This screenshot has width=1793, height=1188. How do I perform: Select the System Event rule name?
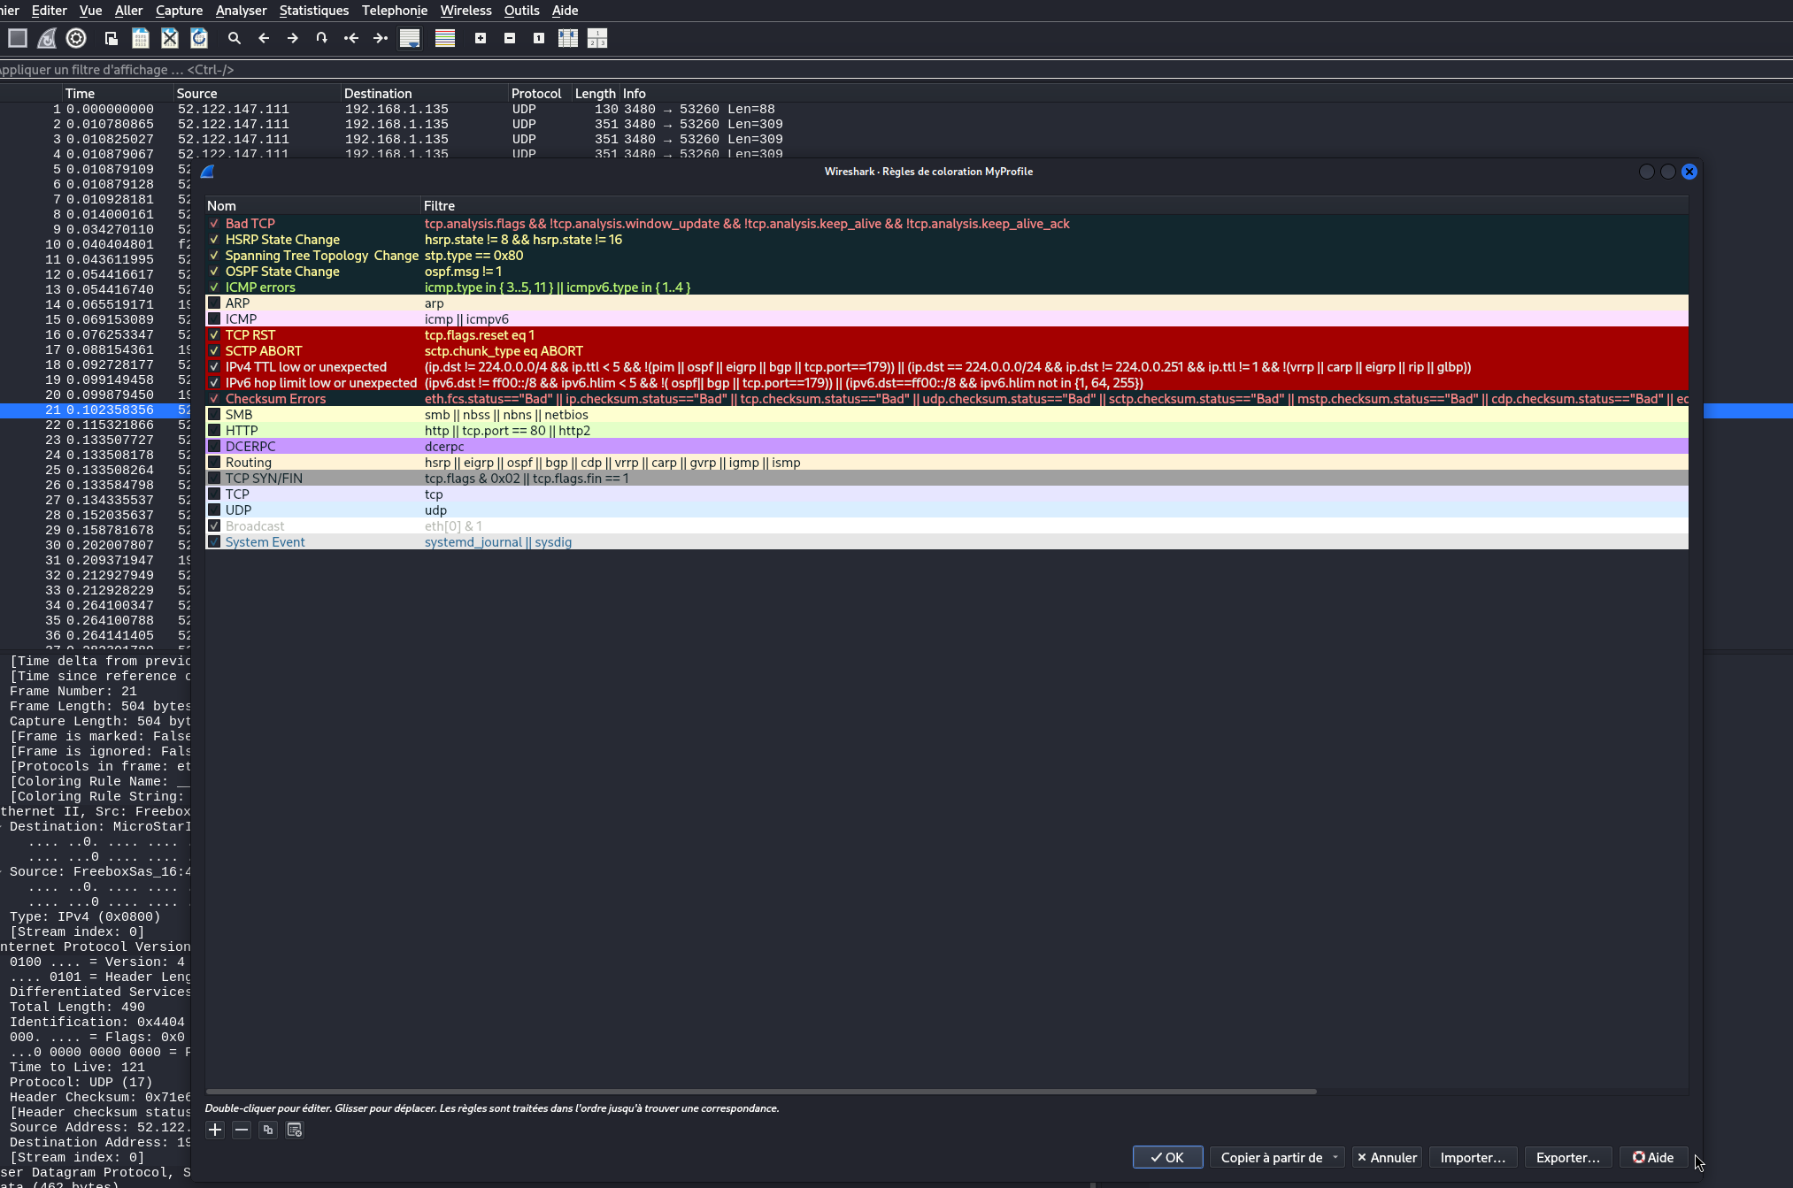[x=265, y=542]
